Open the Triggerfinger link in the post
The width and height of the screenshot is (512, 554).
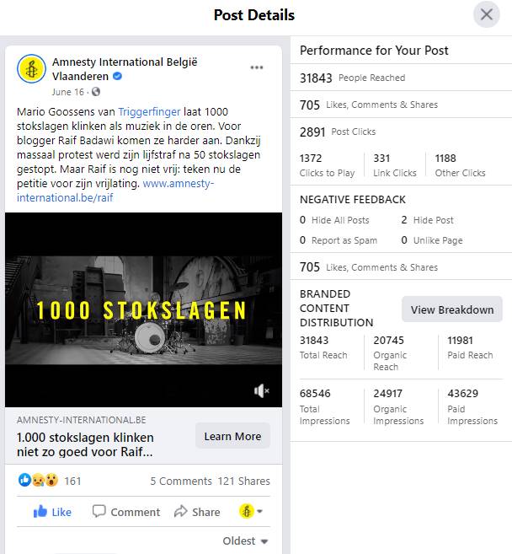[x=147, y=111]
